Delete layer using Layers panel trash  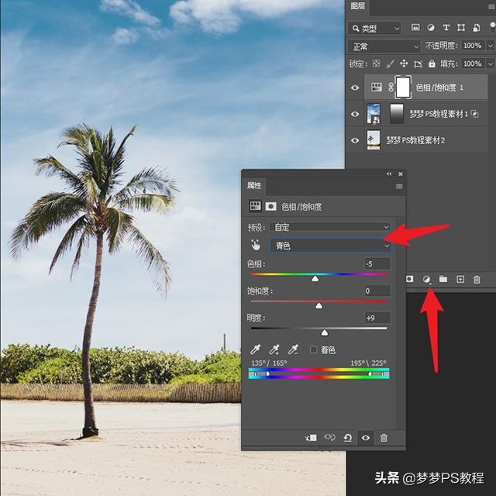477,279
